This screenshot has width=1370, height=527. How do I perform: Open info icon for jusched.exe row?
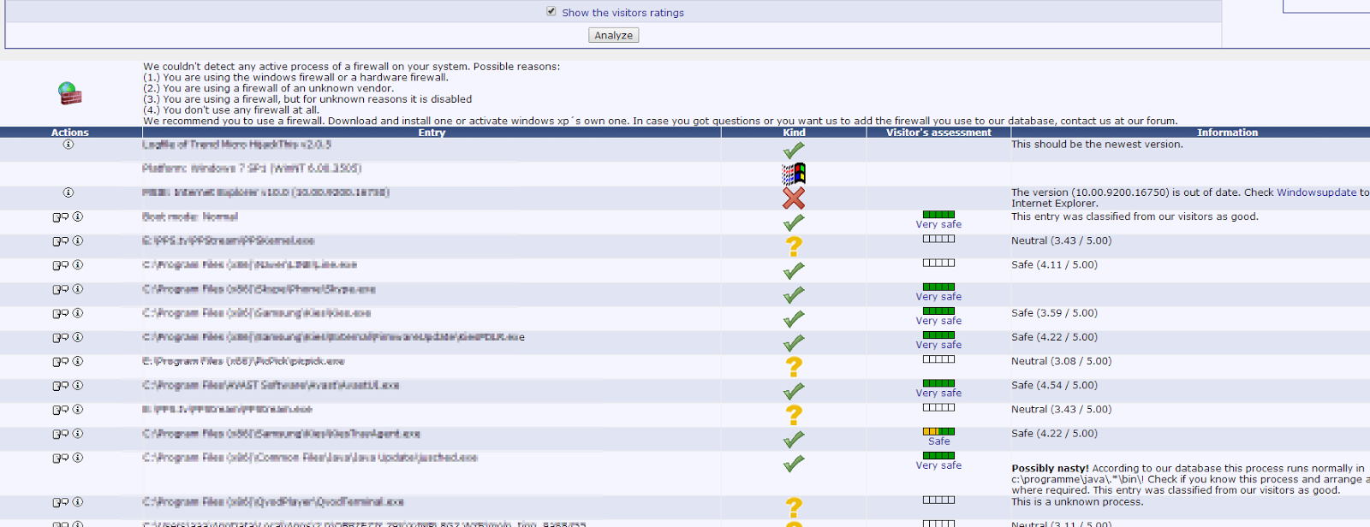pos(78,459)
